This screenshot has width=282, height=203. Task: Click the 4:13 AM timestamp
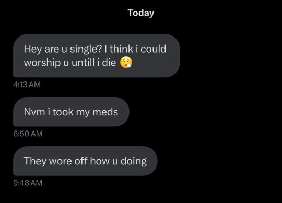27,85
